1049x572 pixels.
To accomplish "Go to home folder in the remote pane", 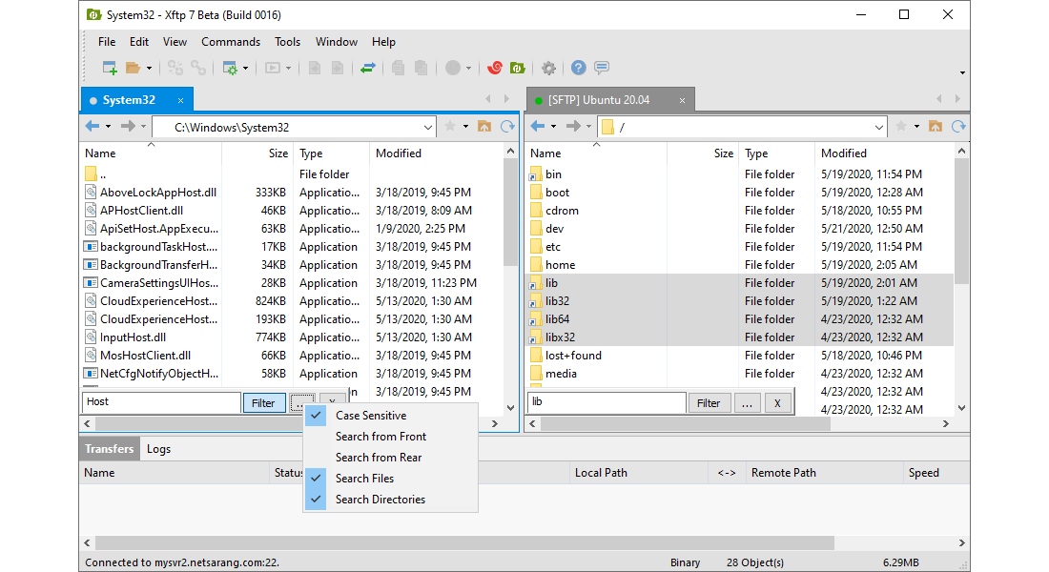I will (x=936, y=127).
